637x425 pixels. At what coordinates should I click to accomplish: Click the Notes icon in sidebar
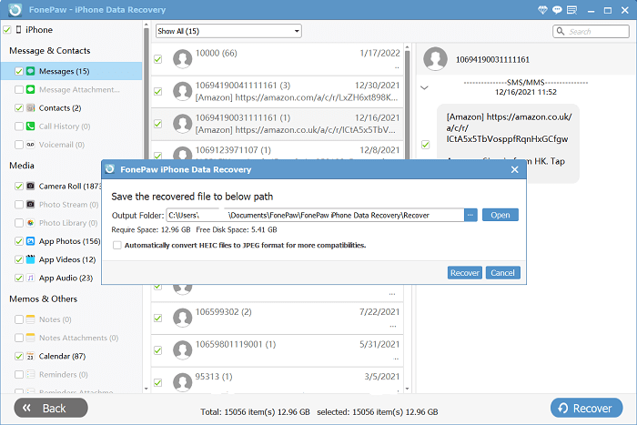[30, 319]
